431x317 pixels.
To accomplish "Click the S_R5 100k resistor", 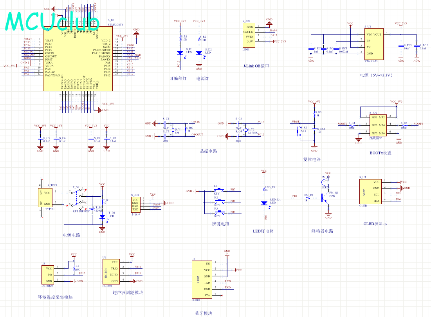I will point(404,126).
